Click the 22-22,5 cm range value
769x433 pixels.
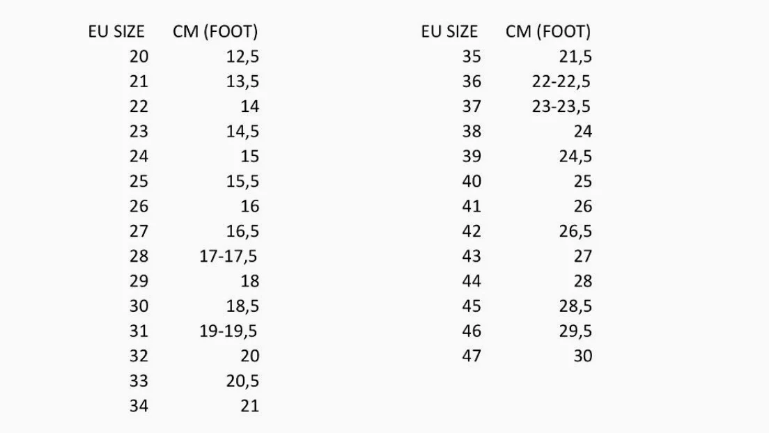[561, 82]
